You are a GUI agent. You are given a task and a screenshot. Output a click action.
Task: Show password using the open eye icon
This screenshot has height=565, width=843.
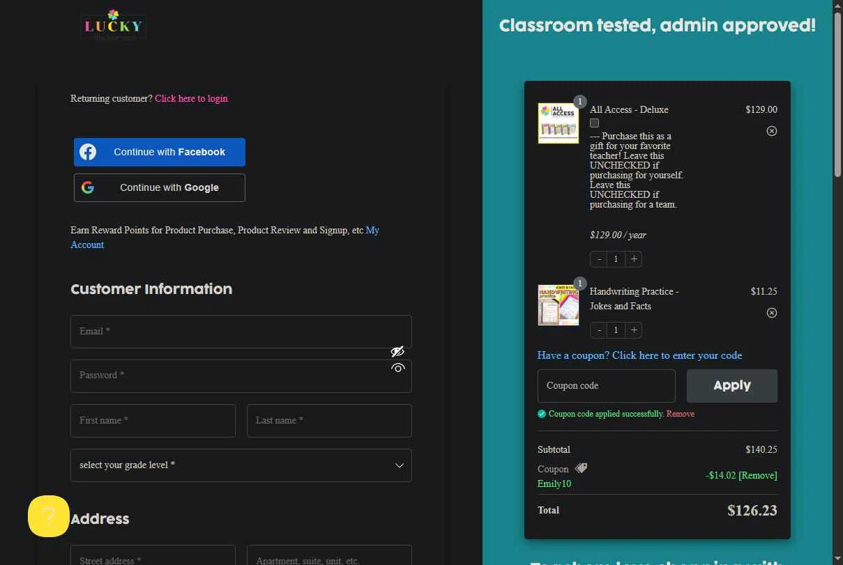[397, 368]
